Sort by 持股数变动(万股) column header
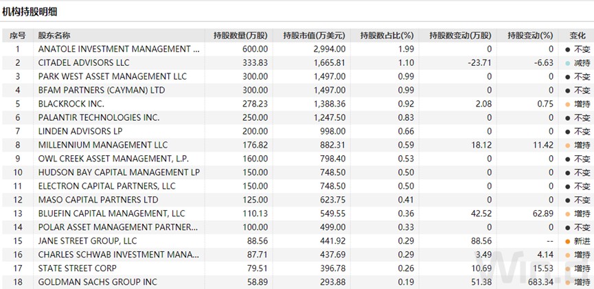594x289 pixels. pos(460,36)
